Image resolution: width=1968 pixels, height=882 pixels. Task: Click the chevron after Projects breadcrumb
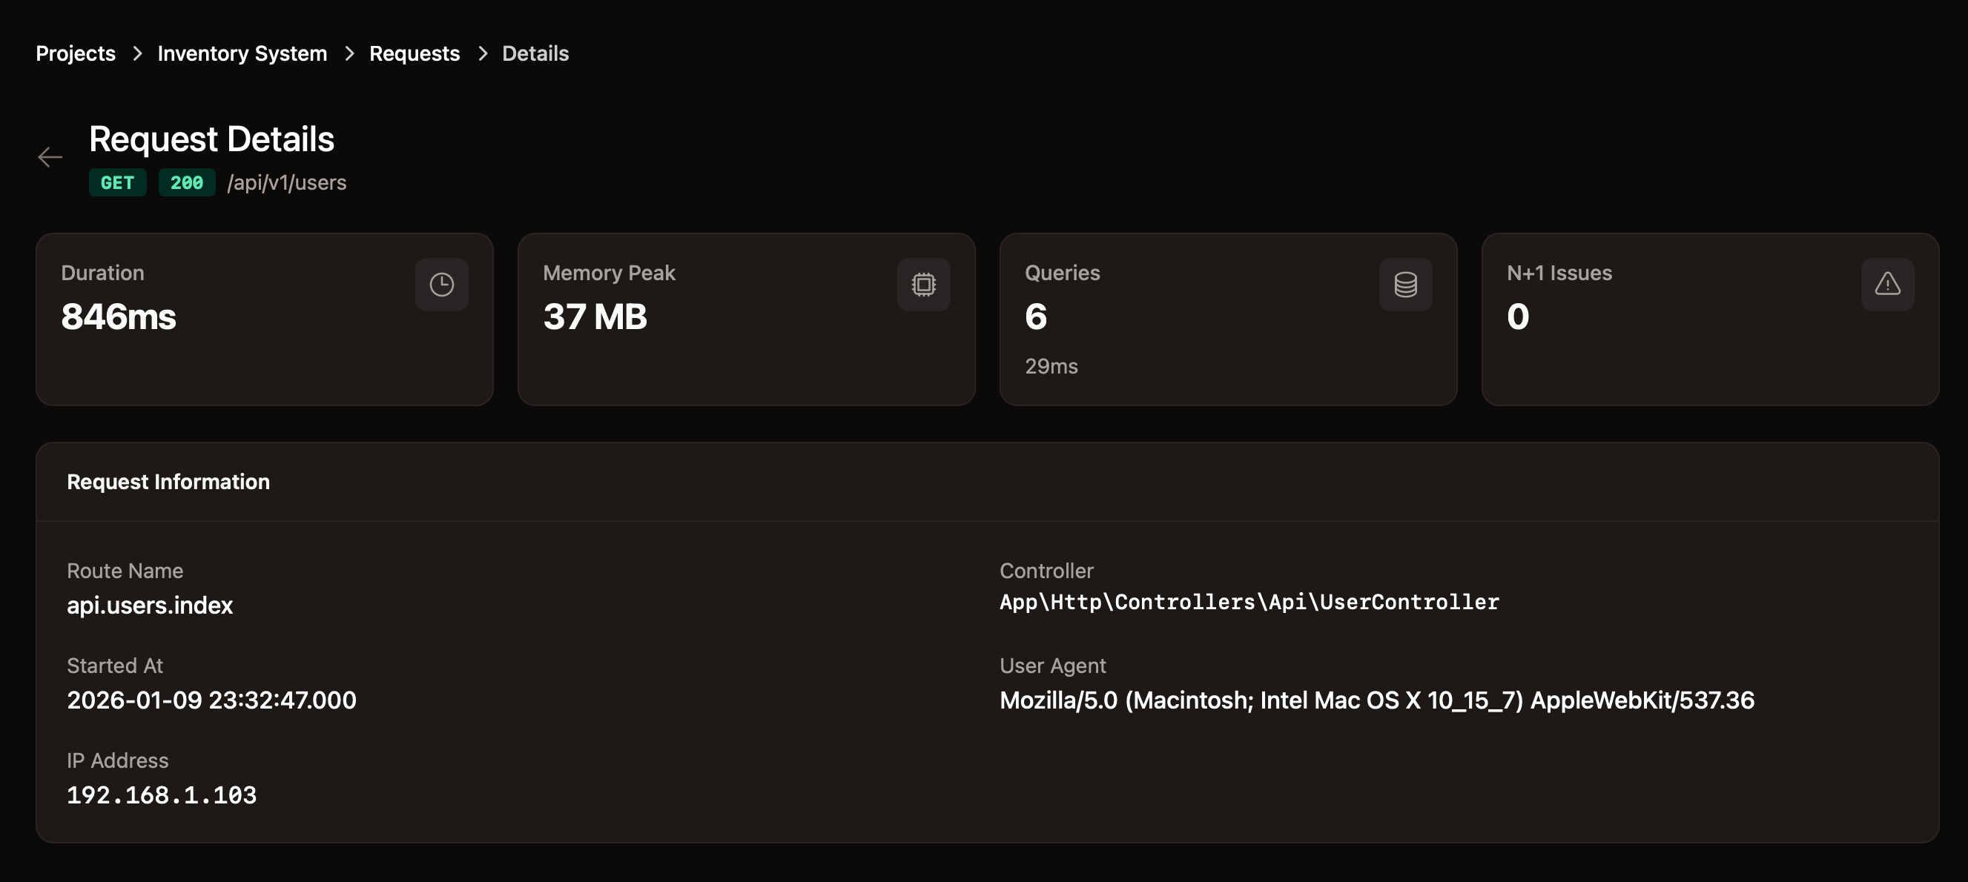click(137, 53)
